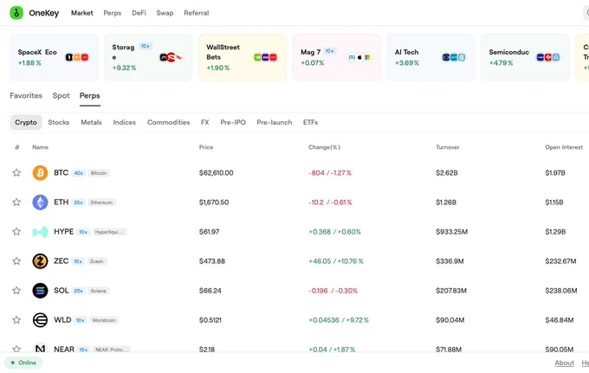Open the Mag 7 theme card
Image resolution: width=589 pixels, height=373 pixels.
tap(337, 57)
